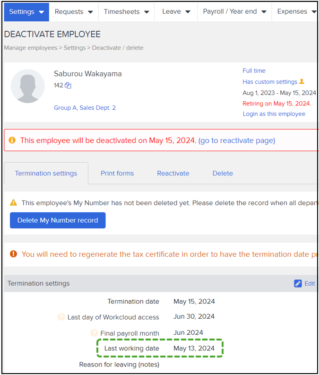This screenshot has height=375, width=319.
Task: Expand the Requests menu
Action: pos(73,12)
